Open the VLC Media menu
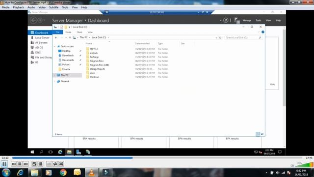314x177 pixels. [x=5, y=7]
